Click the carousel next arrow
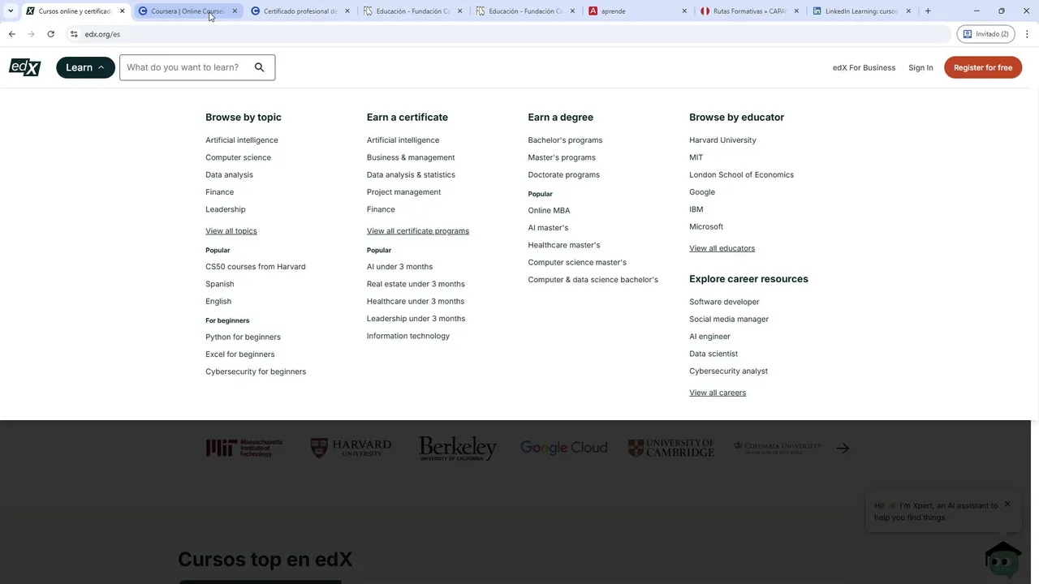Image resolution: width=1039 pixels, height=584 pixels. point(843,448)
